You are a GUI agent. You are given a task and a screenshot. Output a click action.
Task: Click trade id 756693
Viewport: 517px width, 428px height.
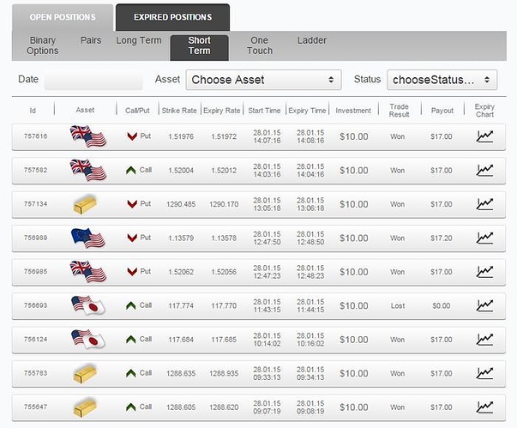[35, 305]
